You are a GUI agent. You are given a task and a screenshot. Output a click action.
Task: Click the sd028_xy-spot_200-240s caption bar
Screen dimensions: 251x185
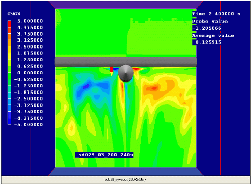click(126, 180)
